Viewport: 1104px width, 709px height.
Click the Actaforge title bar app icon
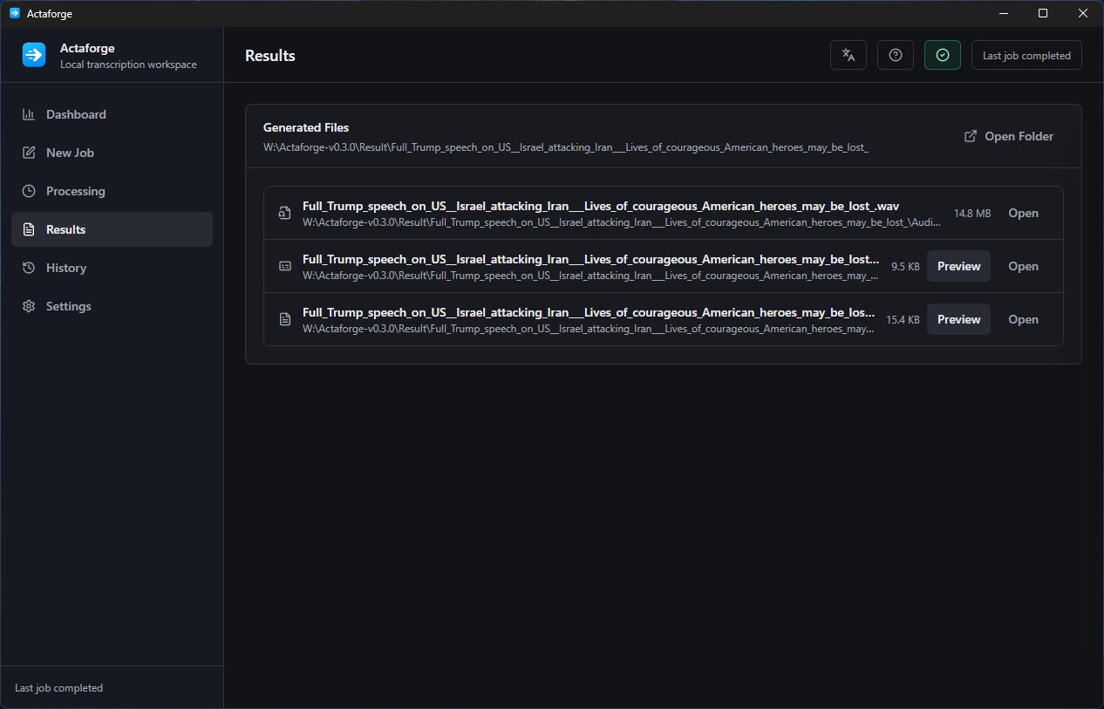pyautogui.click(x=14, y=13)
